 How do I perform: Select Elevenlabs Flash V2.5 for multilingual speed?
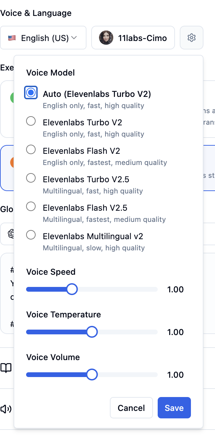point(31,206)
